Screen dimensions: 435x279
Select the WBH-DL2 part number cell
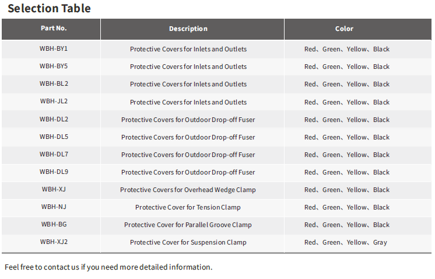click(x=54, y=119)
